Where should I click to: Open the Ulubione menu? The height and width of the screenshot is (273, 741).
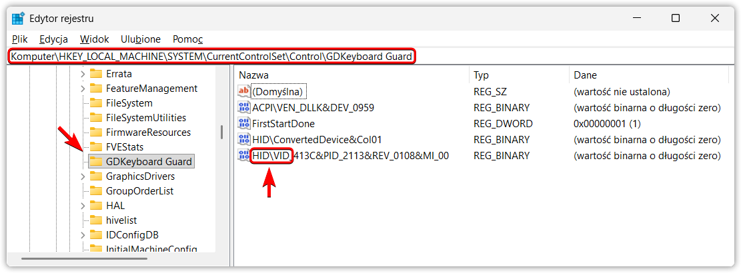pyautogui.click(x=140, y=39)
